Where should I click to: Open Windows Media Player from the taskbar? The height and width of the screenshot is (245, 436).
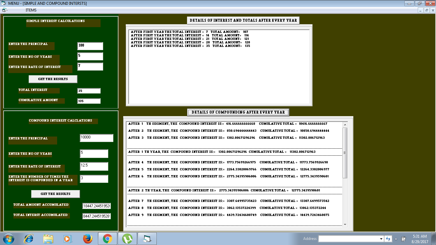coord(67,239)
